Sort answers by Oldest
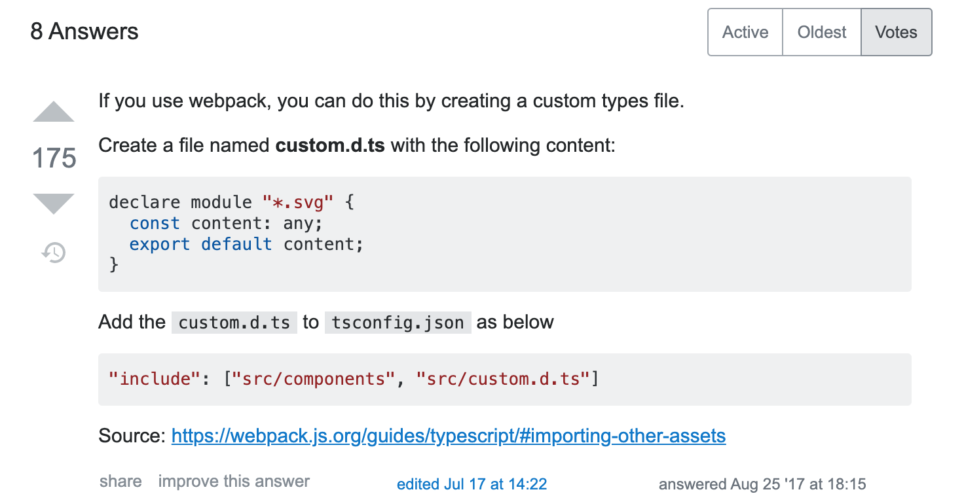This screenshot has width=964, height=496. coord(822,32)
